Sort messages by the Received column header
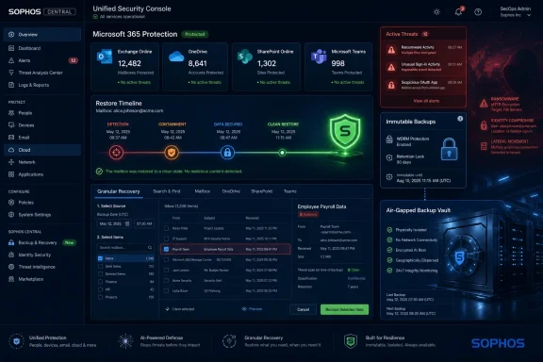This screenshot has width=543, height=362. pos(252,218)
